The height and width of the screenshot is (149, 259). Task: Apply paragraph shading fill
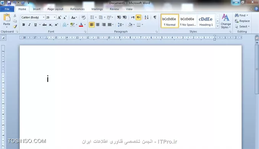click(x=130, y=25)
